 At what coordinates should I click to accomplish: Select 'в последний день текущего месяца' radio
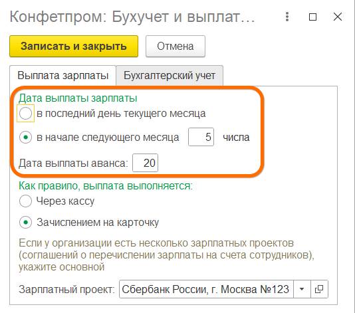[25, 113]
